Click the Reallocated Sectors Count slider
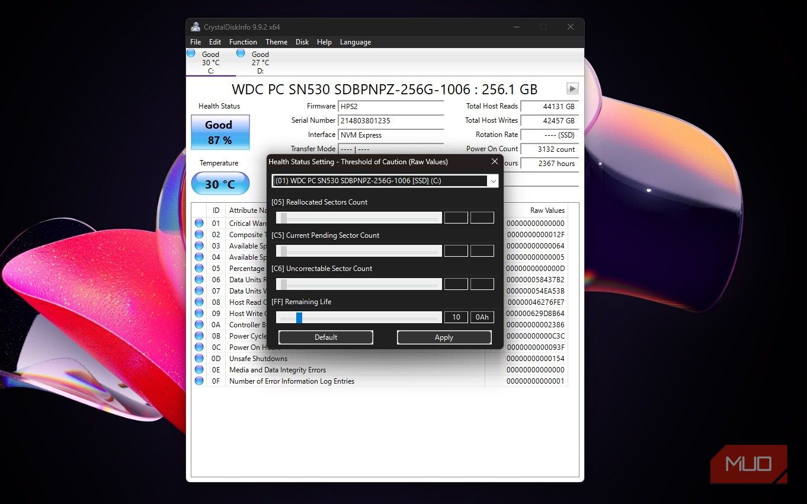Screen dimensions: 807x504 (359, 218)
